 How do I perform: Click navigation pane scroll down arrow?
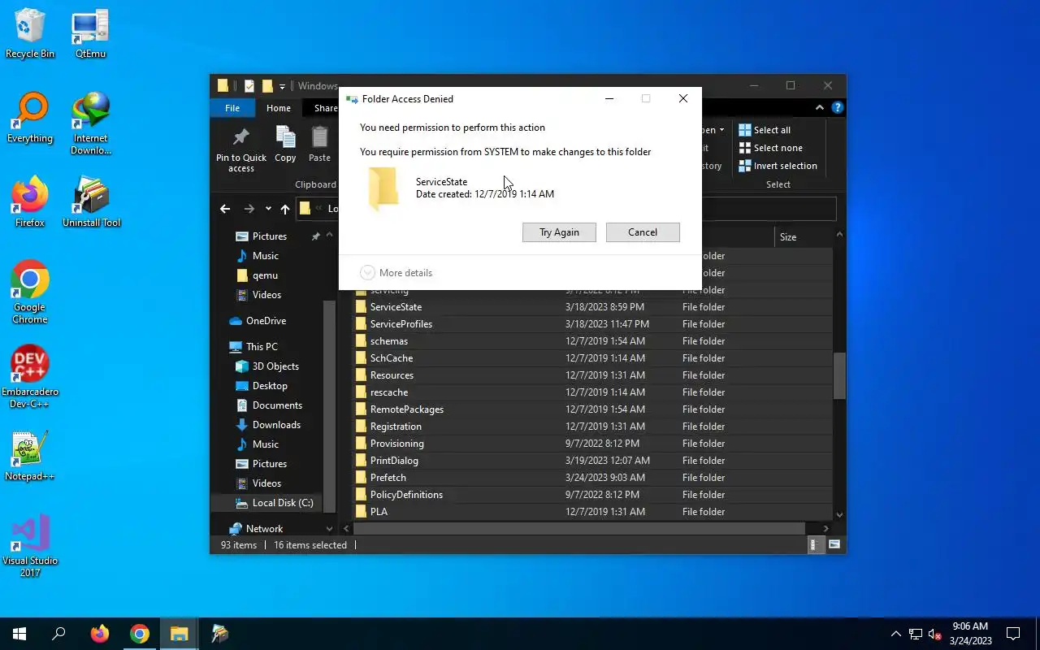tap(329, 528)
